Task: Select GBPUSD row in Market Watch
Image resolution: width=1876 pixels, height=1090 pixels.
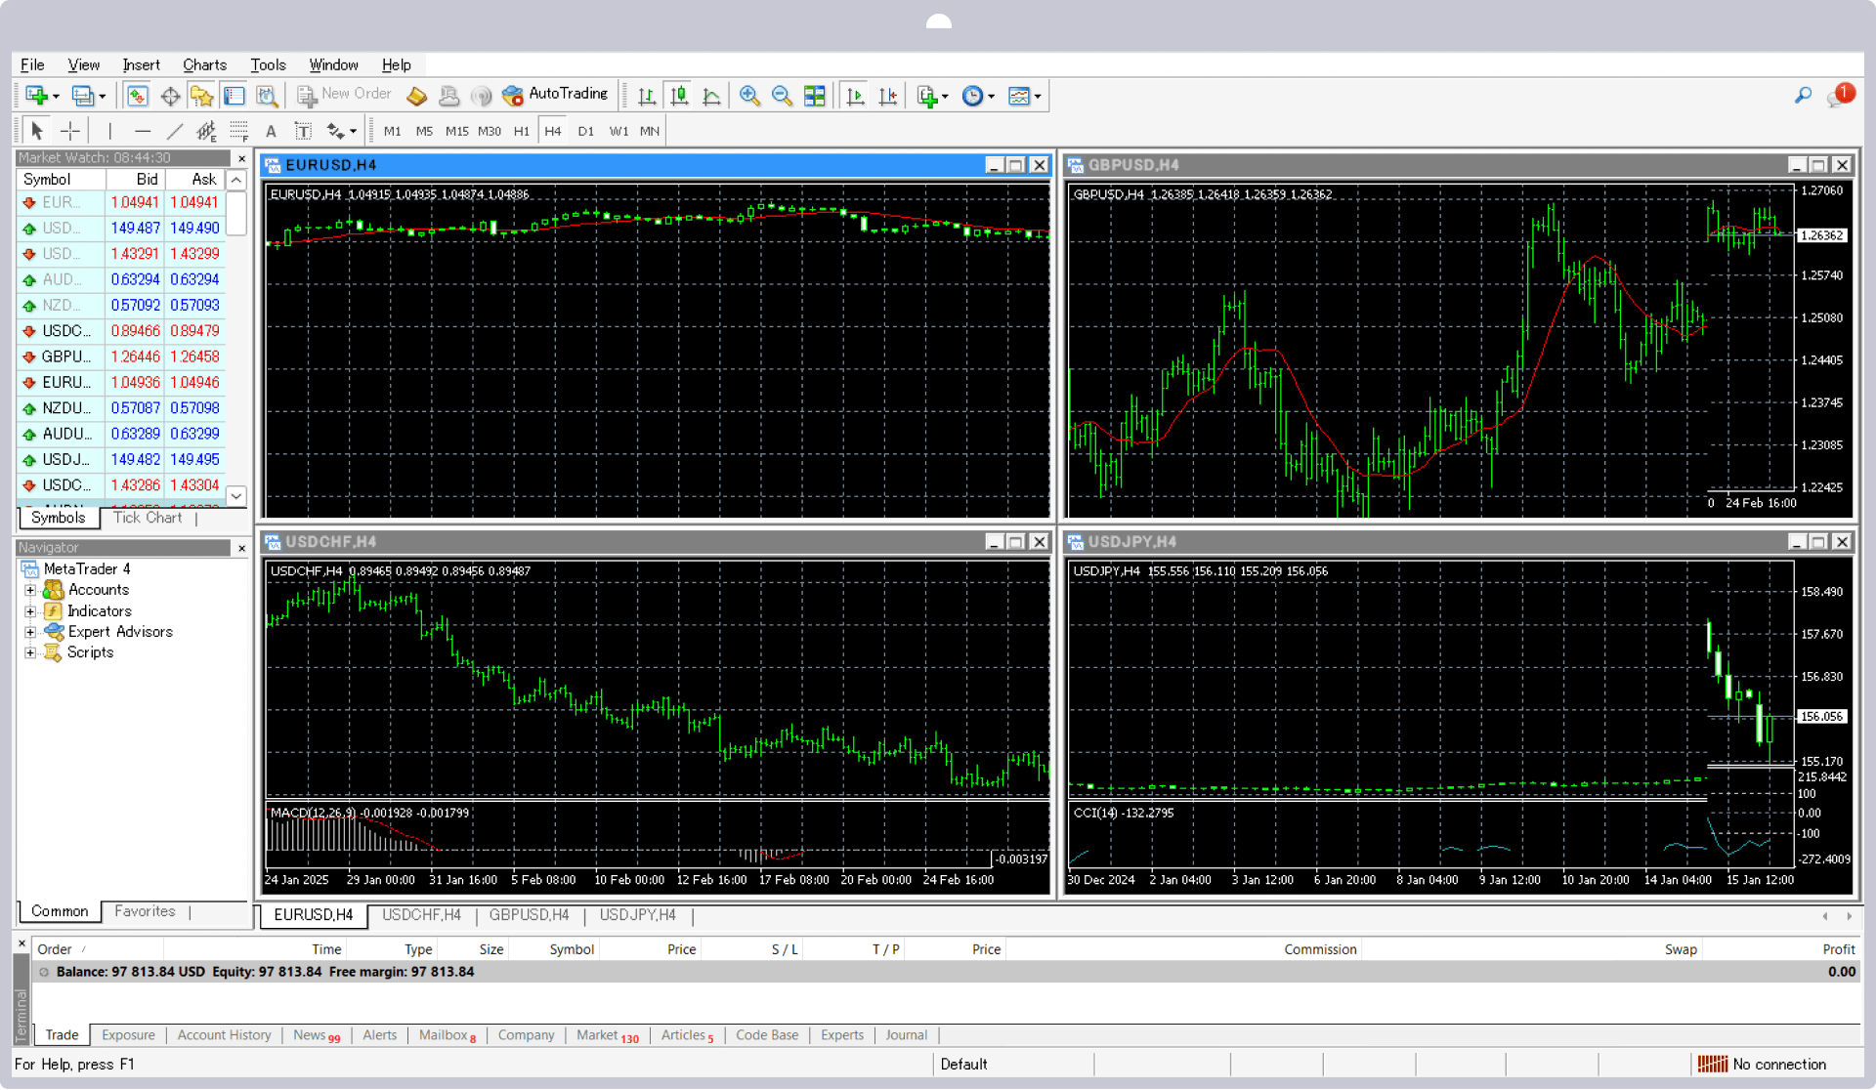Action: (121, 356)
